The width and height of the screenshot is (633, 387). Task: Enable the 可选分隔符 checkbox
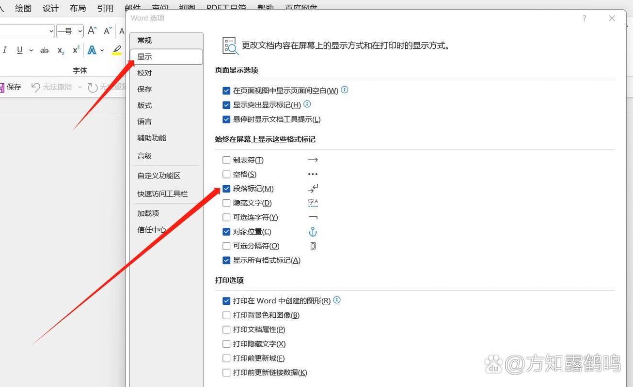click(226, 246)
